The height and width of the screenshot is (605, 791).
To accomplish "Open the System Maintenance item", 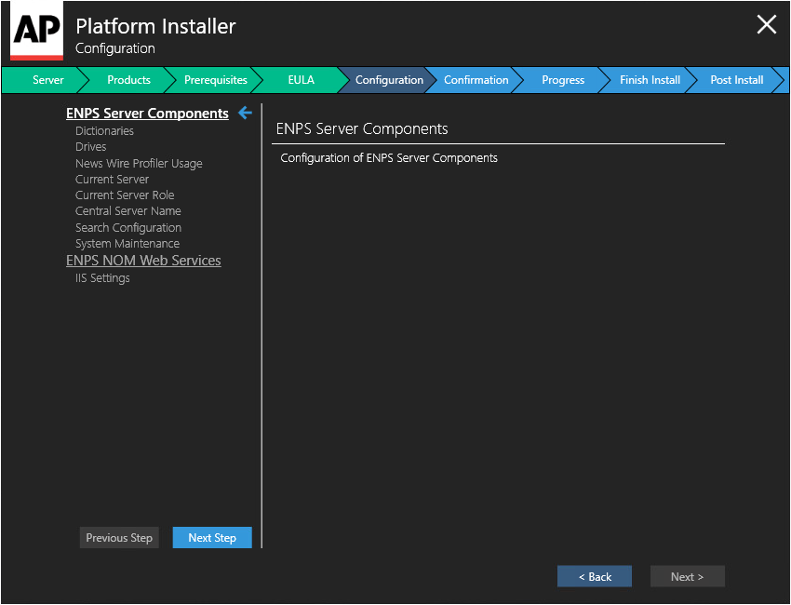I will coord(127,244).
